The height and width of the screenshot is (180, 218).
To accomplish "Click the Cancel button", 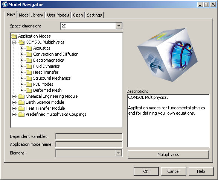I will 174,171.
